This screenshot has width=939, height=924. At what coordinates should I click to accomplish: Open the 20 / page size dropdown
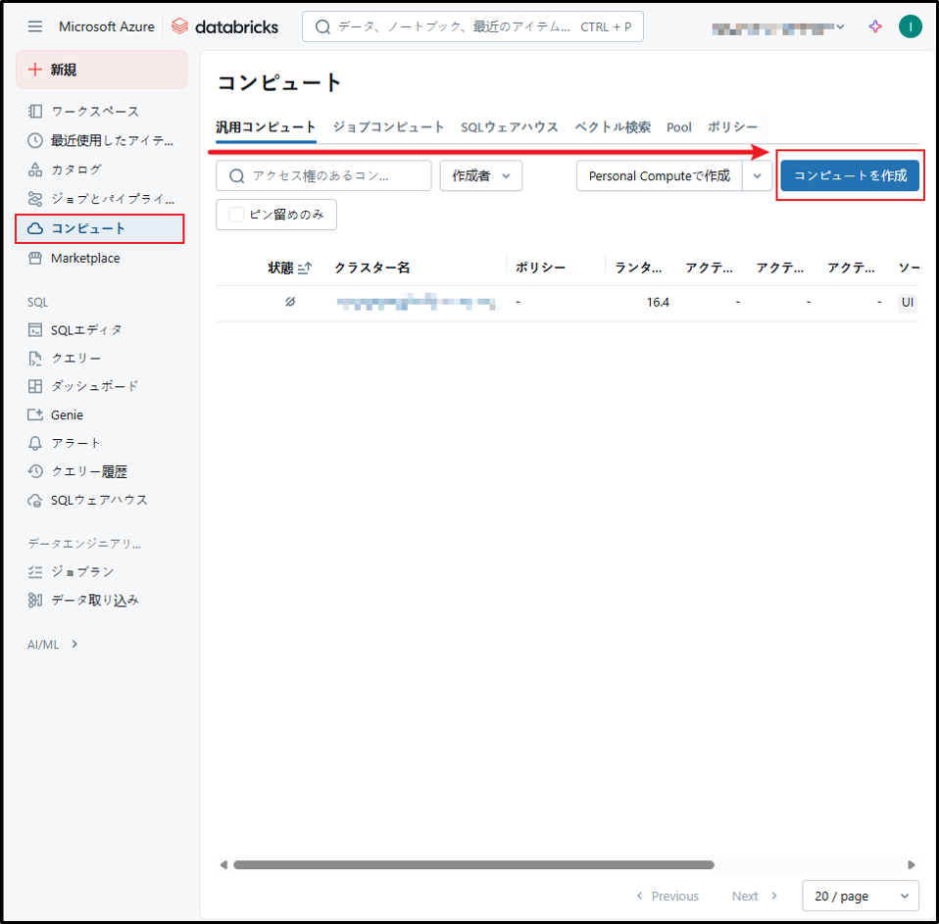point(860,896)
